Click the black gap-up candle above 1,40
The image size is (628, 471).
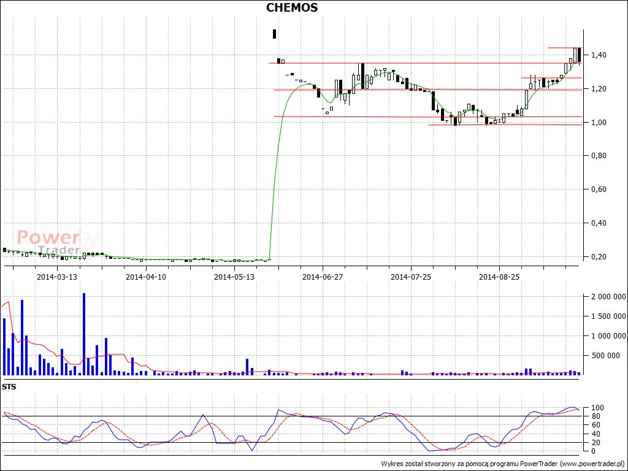(x=274, y=34)
